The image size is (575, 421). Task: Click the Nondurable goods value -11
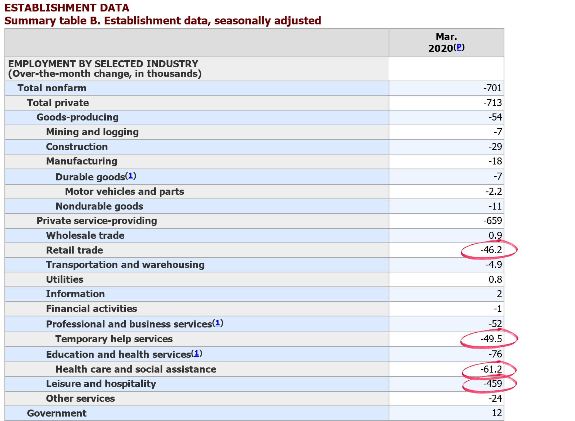[x=495, y=206]
